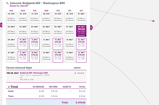Click the Ready for takeoff? link

point(19,6)
